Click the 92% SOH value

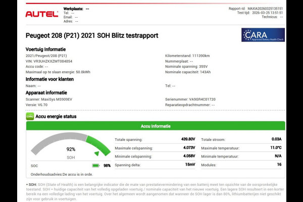pyautogui.click(x=71, y=149)
